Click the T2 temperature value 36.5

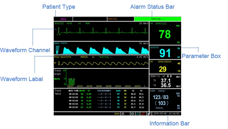(165, 85)
